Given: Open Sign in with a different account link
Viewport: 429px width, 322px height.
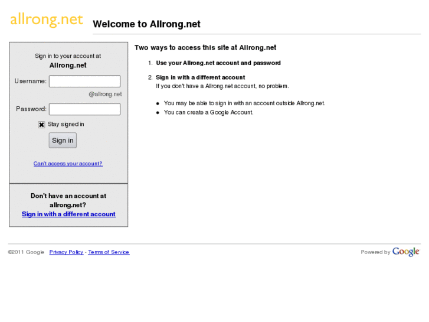Looking at the screenshot, I should point(68,214).
